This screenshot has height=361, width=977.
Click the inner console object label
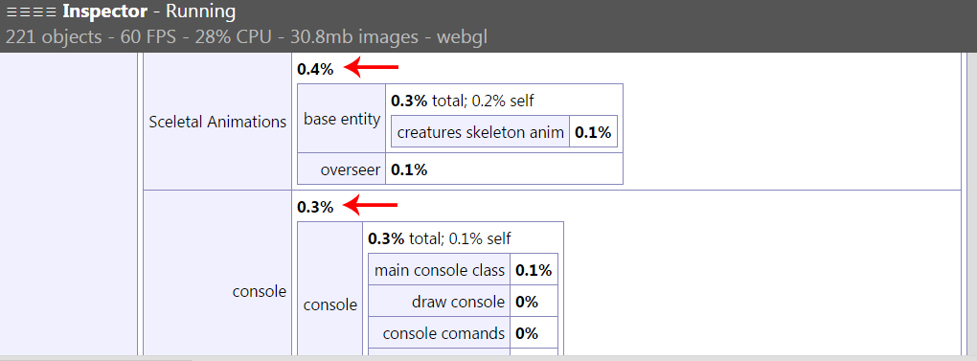(330, 305)
